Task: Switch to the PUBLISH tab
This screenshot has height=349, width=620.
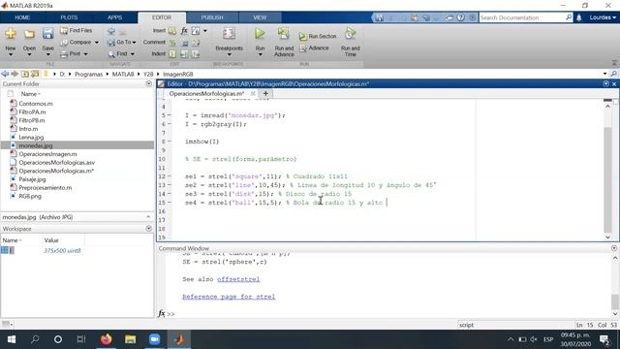Action: point(212,17)
